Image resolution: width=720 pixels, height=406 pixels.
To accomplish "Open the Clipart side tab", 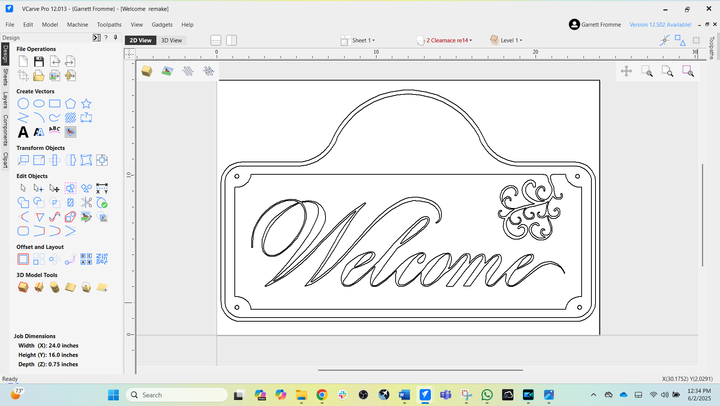I will click(5, 160).
